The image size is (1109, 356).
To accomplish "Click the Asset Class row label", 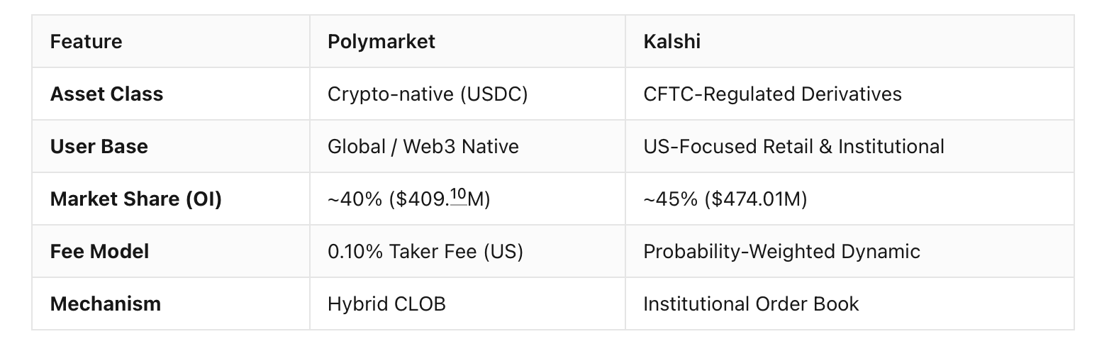I will [x=106, y=94].
